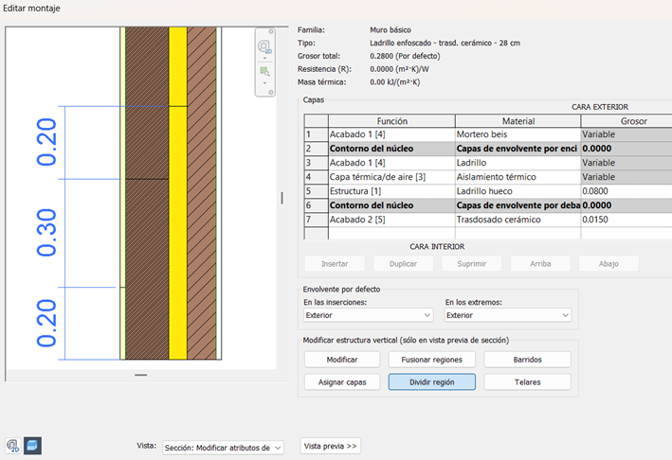
Task: Open the visual style cube icon below preview
Action: (32, 446)
